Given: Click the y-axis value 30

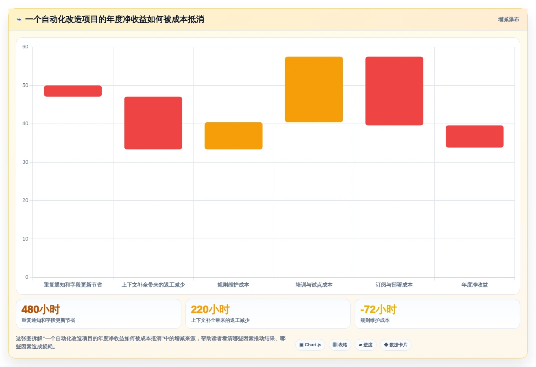Looking at the screenshot, I should (x=25, y=162).
